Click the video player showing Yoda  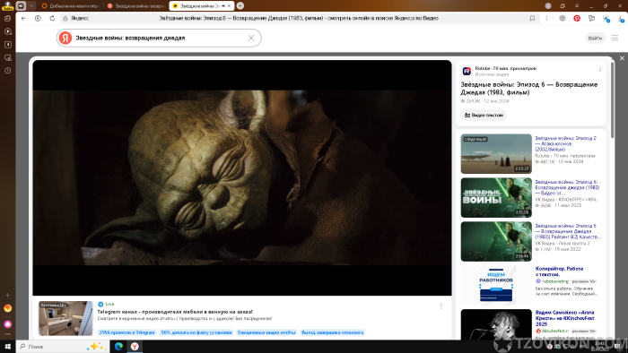(242, 178)
